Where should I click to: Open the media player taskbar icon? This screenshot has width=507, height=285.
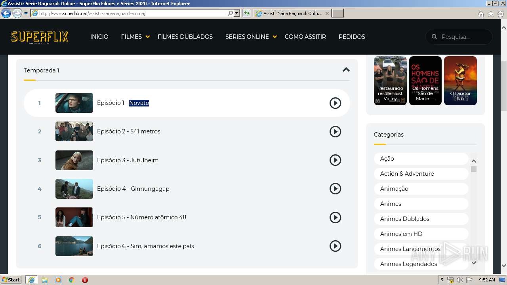58,280
